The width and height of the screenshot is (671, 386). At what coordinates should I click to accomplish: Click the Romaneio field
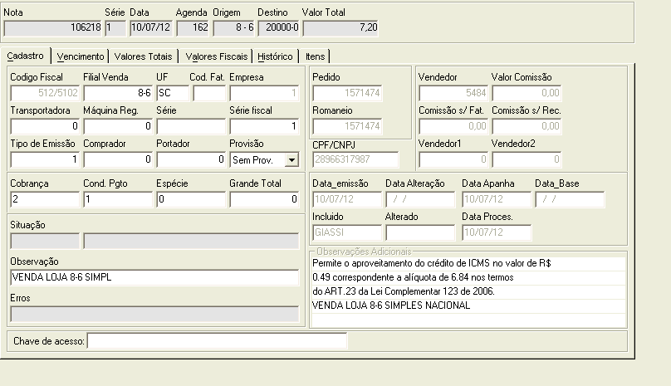pos(347,126)
